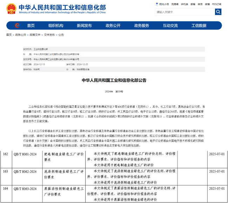
Task: Open the 手机端 mobile version link
Action: [185, 4]
